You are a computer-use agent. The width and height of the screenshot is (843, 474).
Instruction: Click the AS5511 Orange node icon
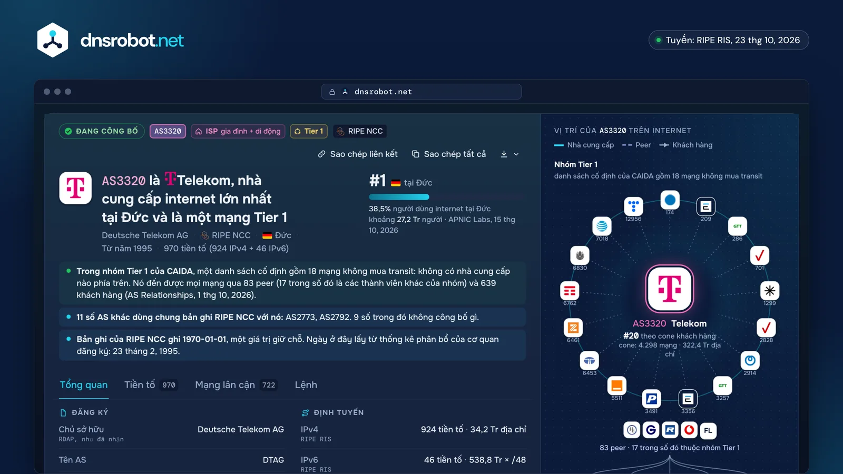[617, 386]
